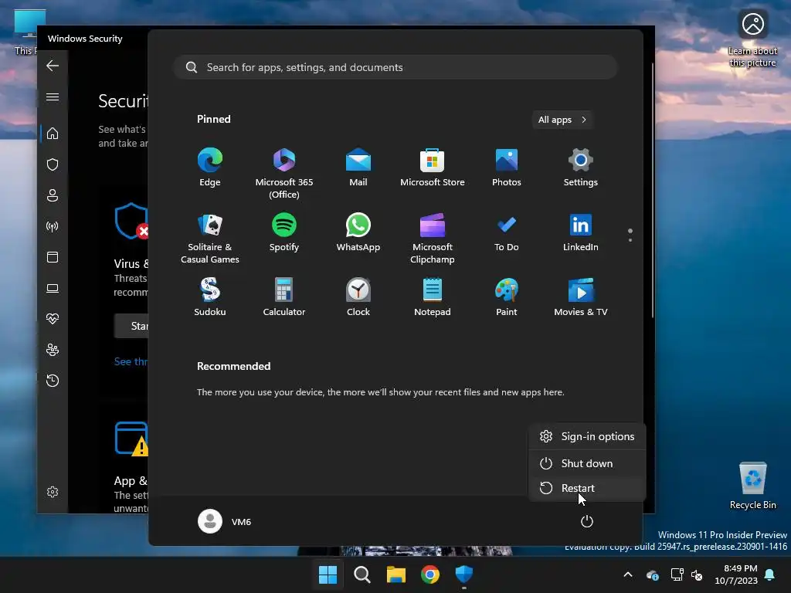Click the Windows Start button on taskbar
The height and width of the screenshot is (593, 791).
point(328,574)
